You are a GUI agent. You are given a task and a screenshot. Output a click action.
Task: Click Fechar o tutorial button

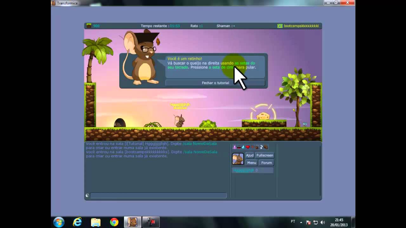pos(215,83)
